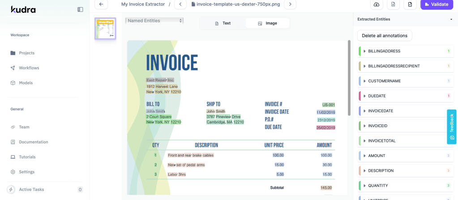Screen dimensions: 458x200
Task: Switch to the Text tab
Action: tap(223, 23)
